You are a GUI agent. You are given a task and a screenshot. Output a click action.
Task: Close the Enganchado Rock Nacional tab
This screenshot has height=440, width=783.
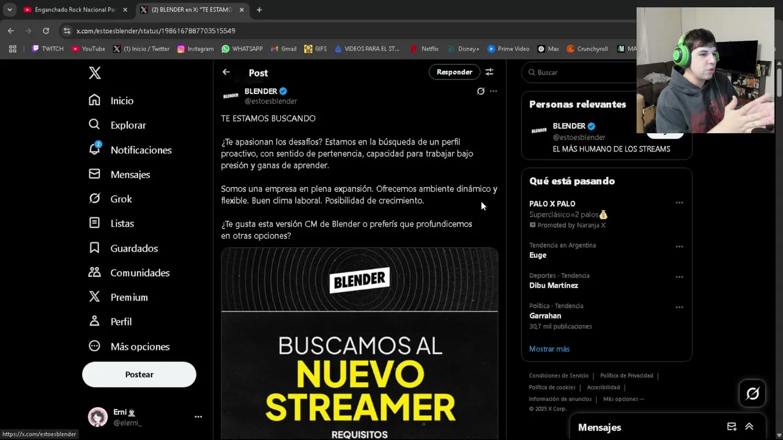click(125, 10)
